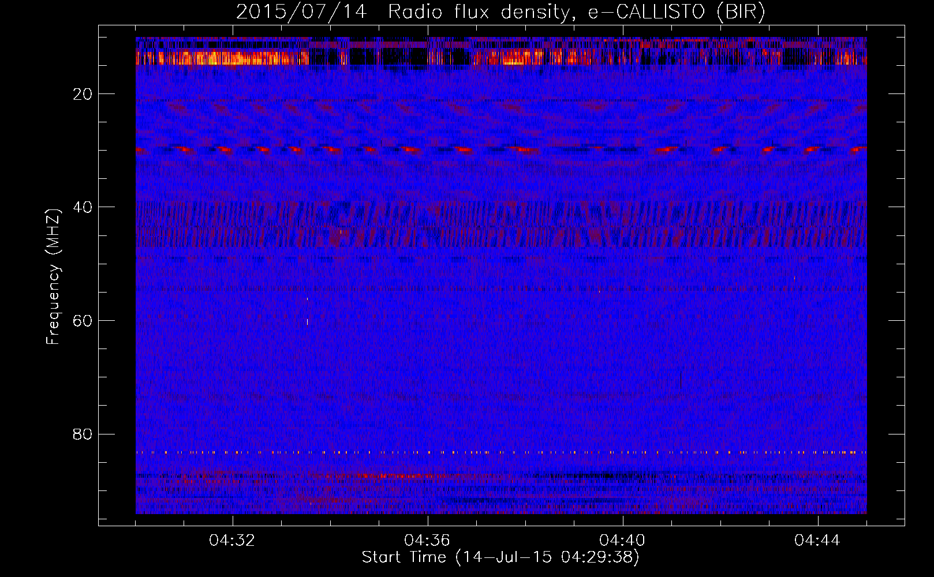Click the '60' frequency tick label

point(83,321)
